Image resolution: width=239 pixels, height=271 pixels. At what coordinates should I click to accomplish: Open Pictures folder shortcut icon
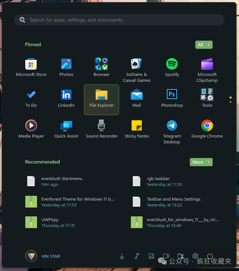(x=151, y=256)
